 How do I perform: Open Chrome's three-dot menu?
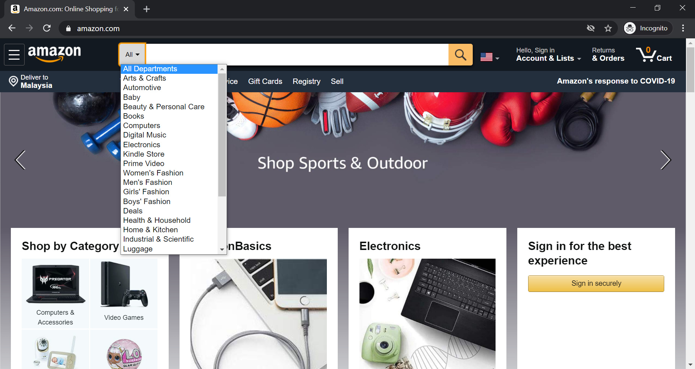tap(683, 28)
